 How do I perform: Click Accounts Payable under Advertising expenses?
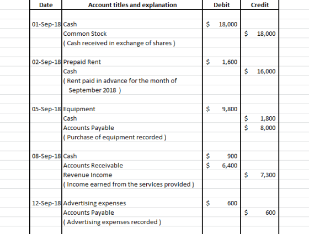coord(88,213)
